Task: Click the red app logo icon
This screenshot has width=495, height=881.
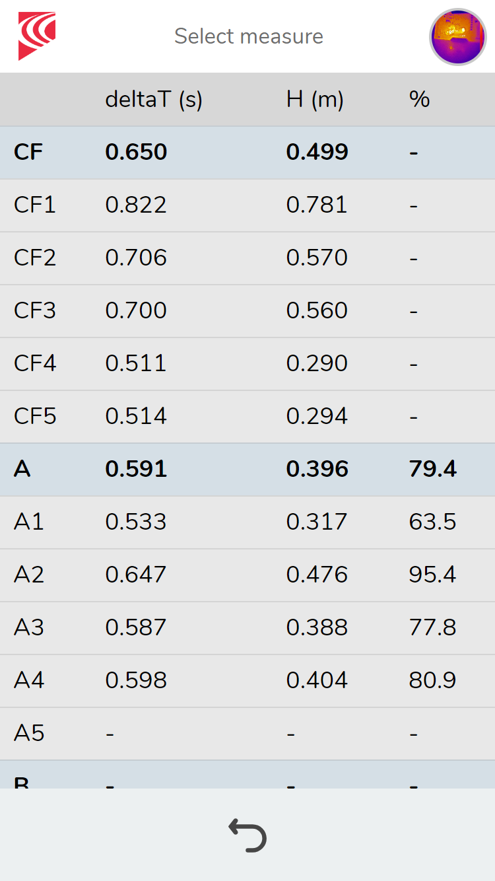Action: (36, 36)
